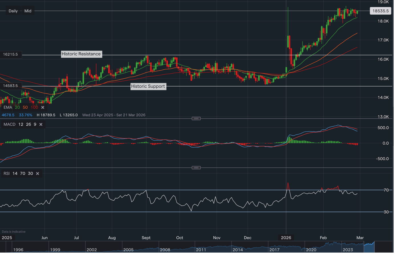Remove the EMA indicator with its X

[43, 107]
